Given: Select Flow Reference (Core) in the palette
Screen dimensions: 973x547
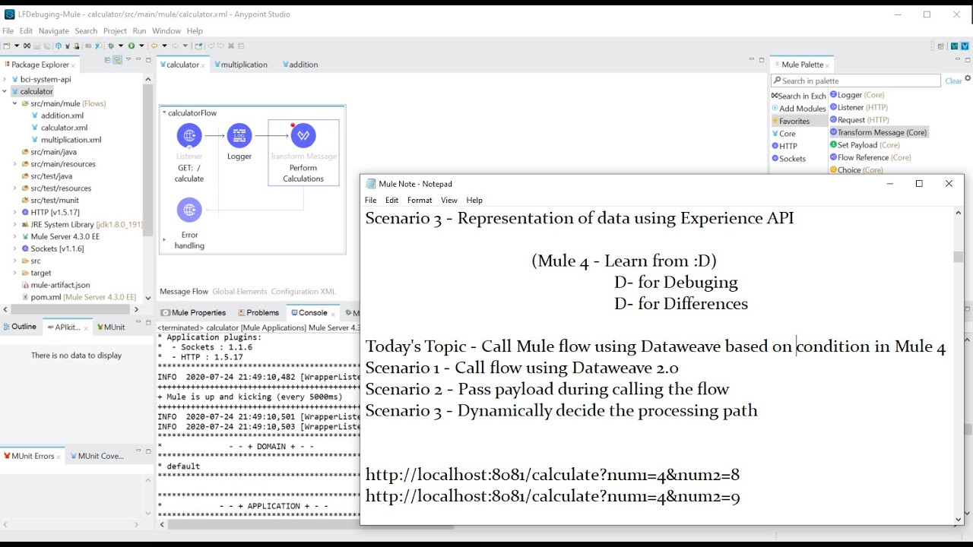Looking at the screenshot, I should tap(870, 157).
